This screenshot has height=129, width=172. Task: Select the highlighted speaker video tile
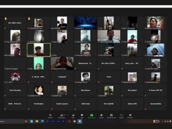(x=39, y=50)
